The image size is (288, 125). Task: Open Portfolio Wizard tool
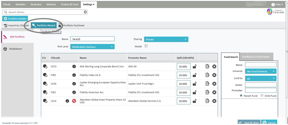click(44, 25)
